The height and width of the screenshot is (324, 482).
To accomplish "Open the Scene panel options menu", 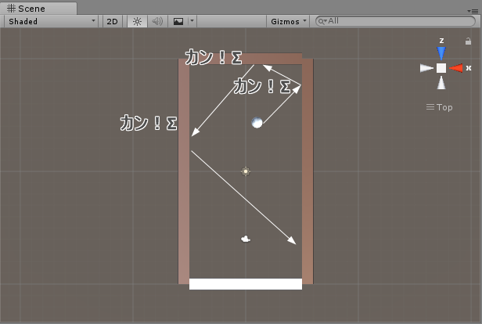I will pyautogui.click(x=473, y=11).
